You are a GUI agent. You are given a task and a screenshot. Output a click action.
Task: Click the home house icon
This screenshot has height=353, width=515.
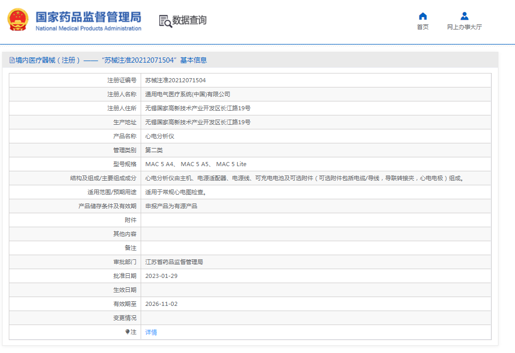point(422,16)
